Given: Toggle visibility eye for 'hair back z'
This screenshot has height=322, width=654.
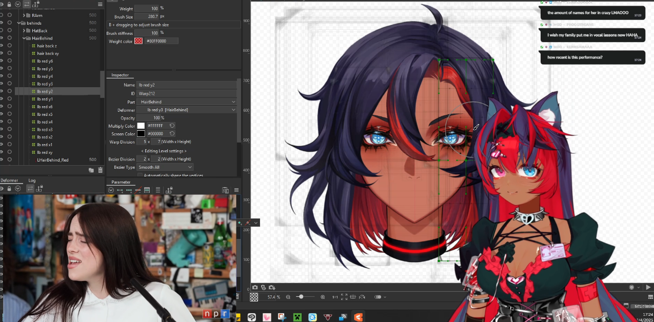Looking at the screenshot, I should click(x=2, y=46).
